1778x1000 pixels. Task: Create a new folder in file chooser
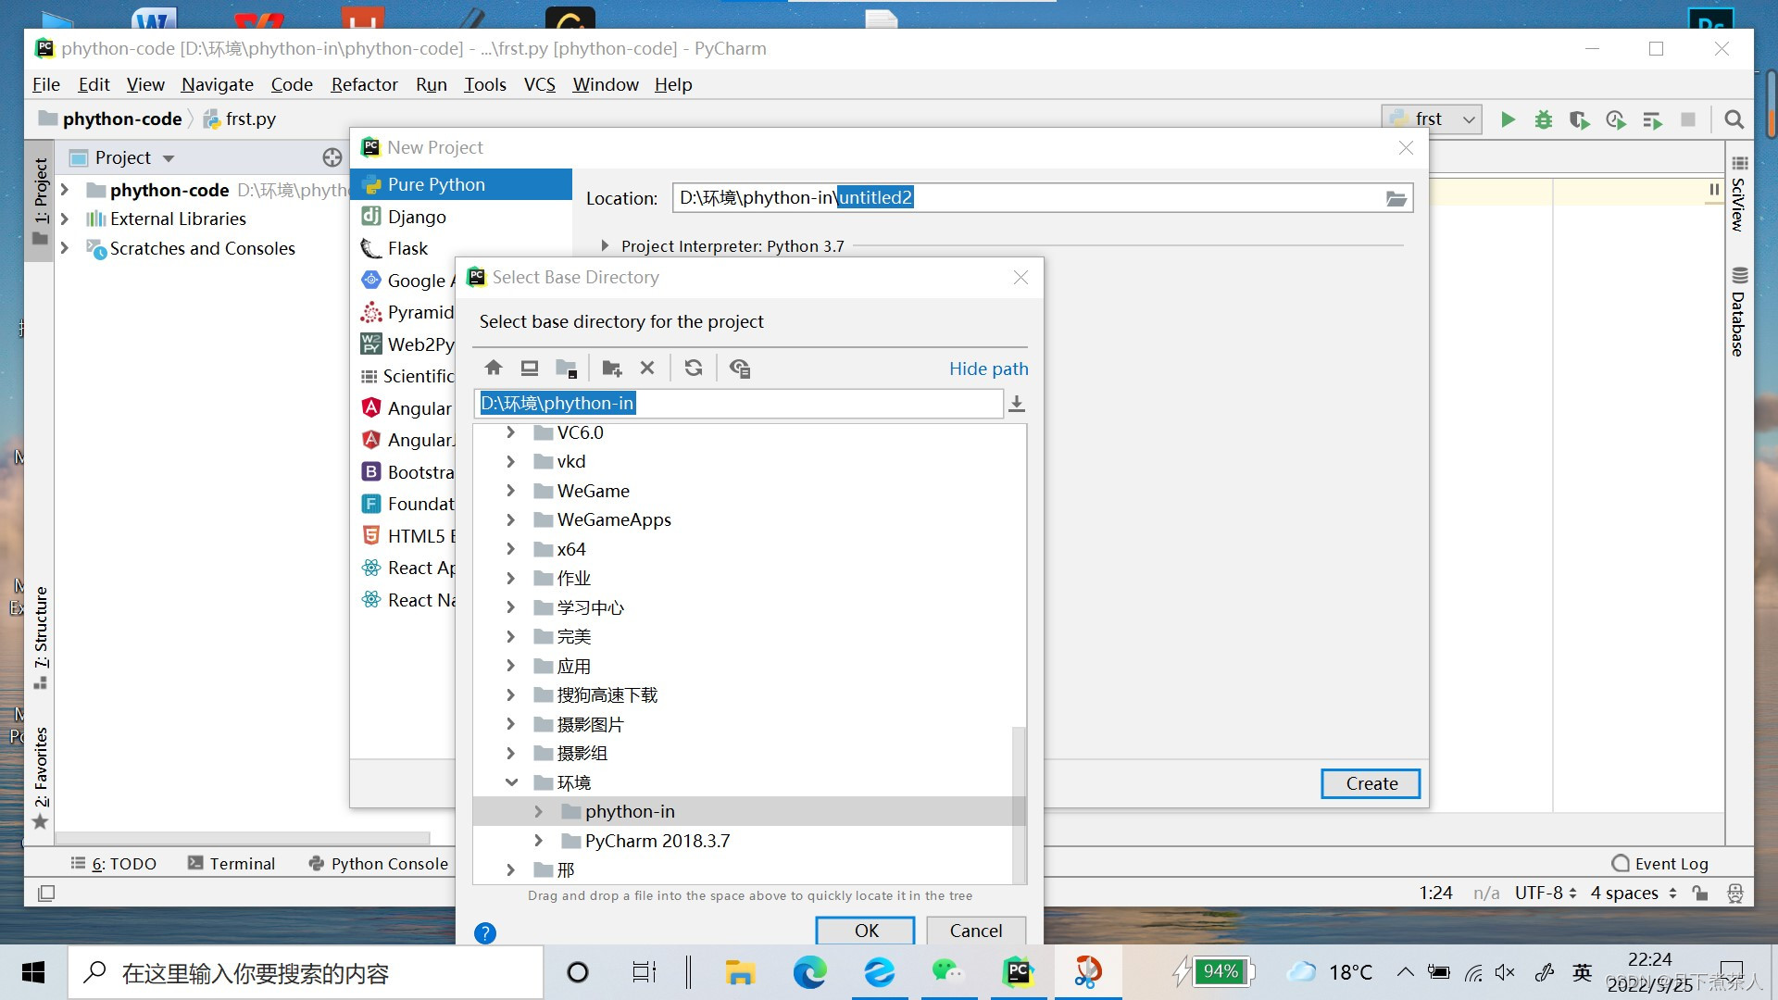pos(611,369)
